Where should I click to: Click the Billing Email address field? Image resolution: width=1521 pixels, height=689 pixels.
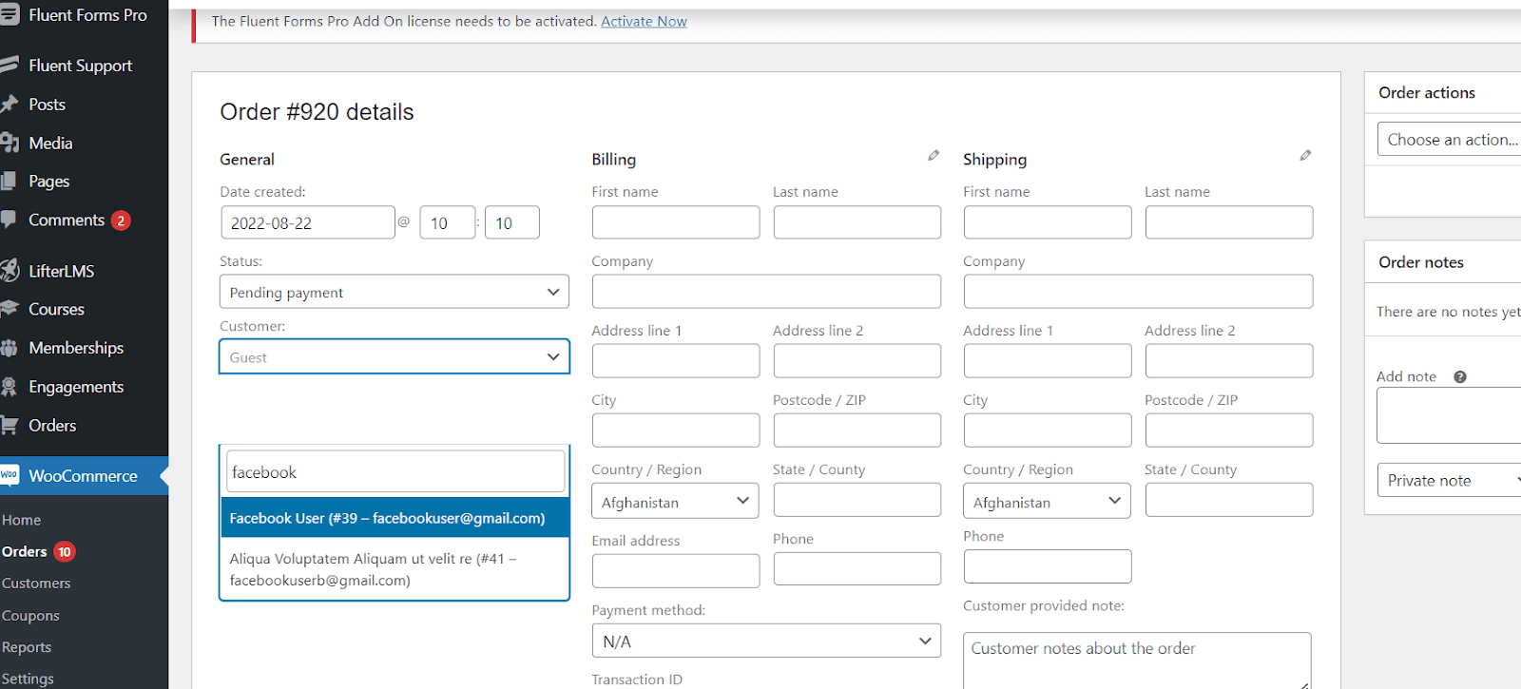tap(675, 571)
